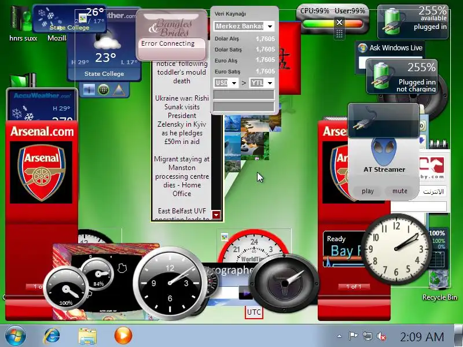Select the green folder desktop icon
The image size is (463, 347).
(23, 80)
